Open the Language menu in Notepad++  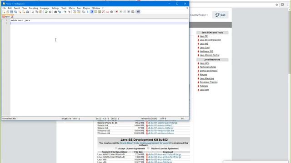(45, 8)
